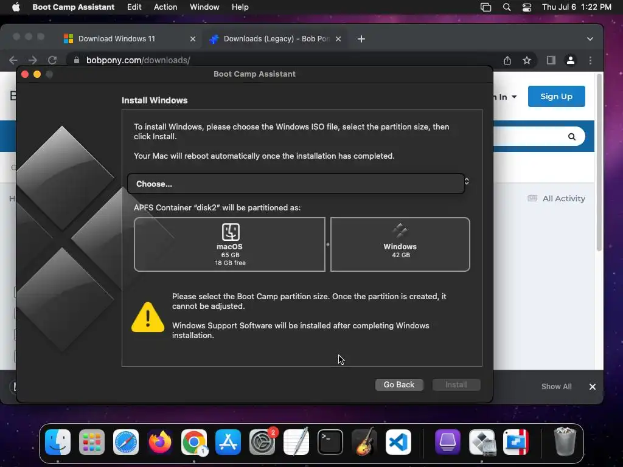623x467 pixels.
Task: Switch to Chrome in the Dock
Action: pyautogui.click(x=194, y=442)
